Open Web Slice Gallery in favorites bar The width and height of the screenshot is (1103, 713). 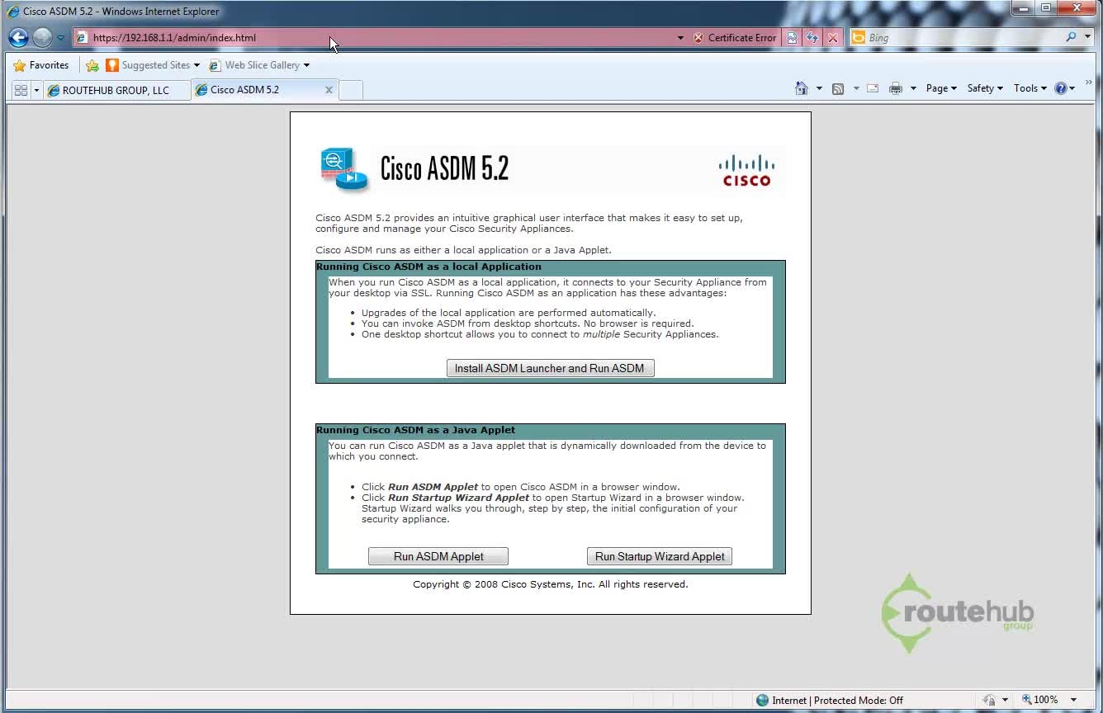(x=259, y=65)
